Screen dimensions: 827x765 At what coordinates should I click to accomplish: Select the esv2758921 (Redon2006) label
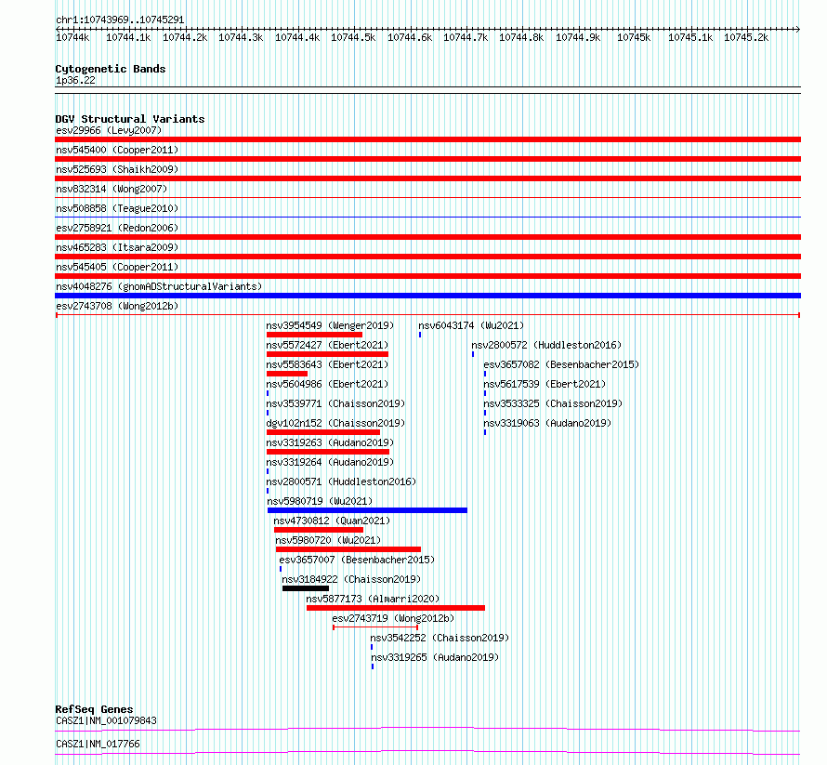117,228
